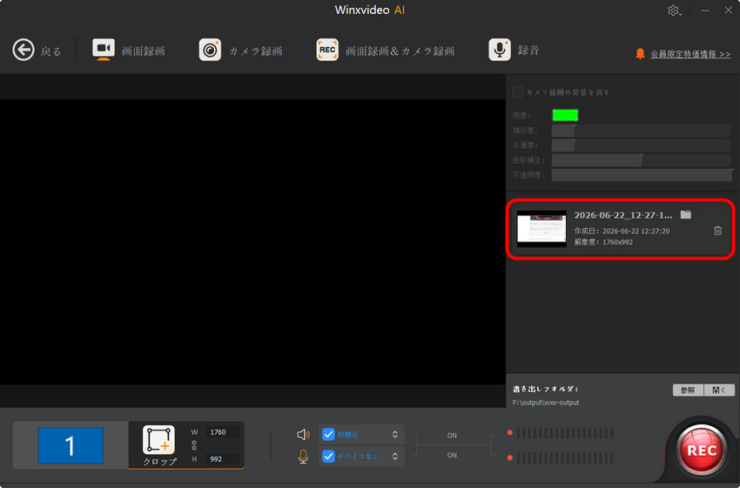This screenshot has width=740, height=488.
Task: Click the カメラ録画 tab label
Action: coord(255,51)
